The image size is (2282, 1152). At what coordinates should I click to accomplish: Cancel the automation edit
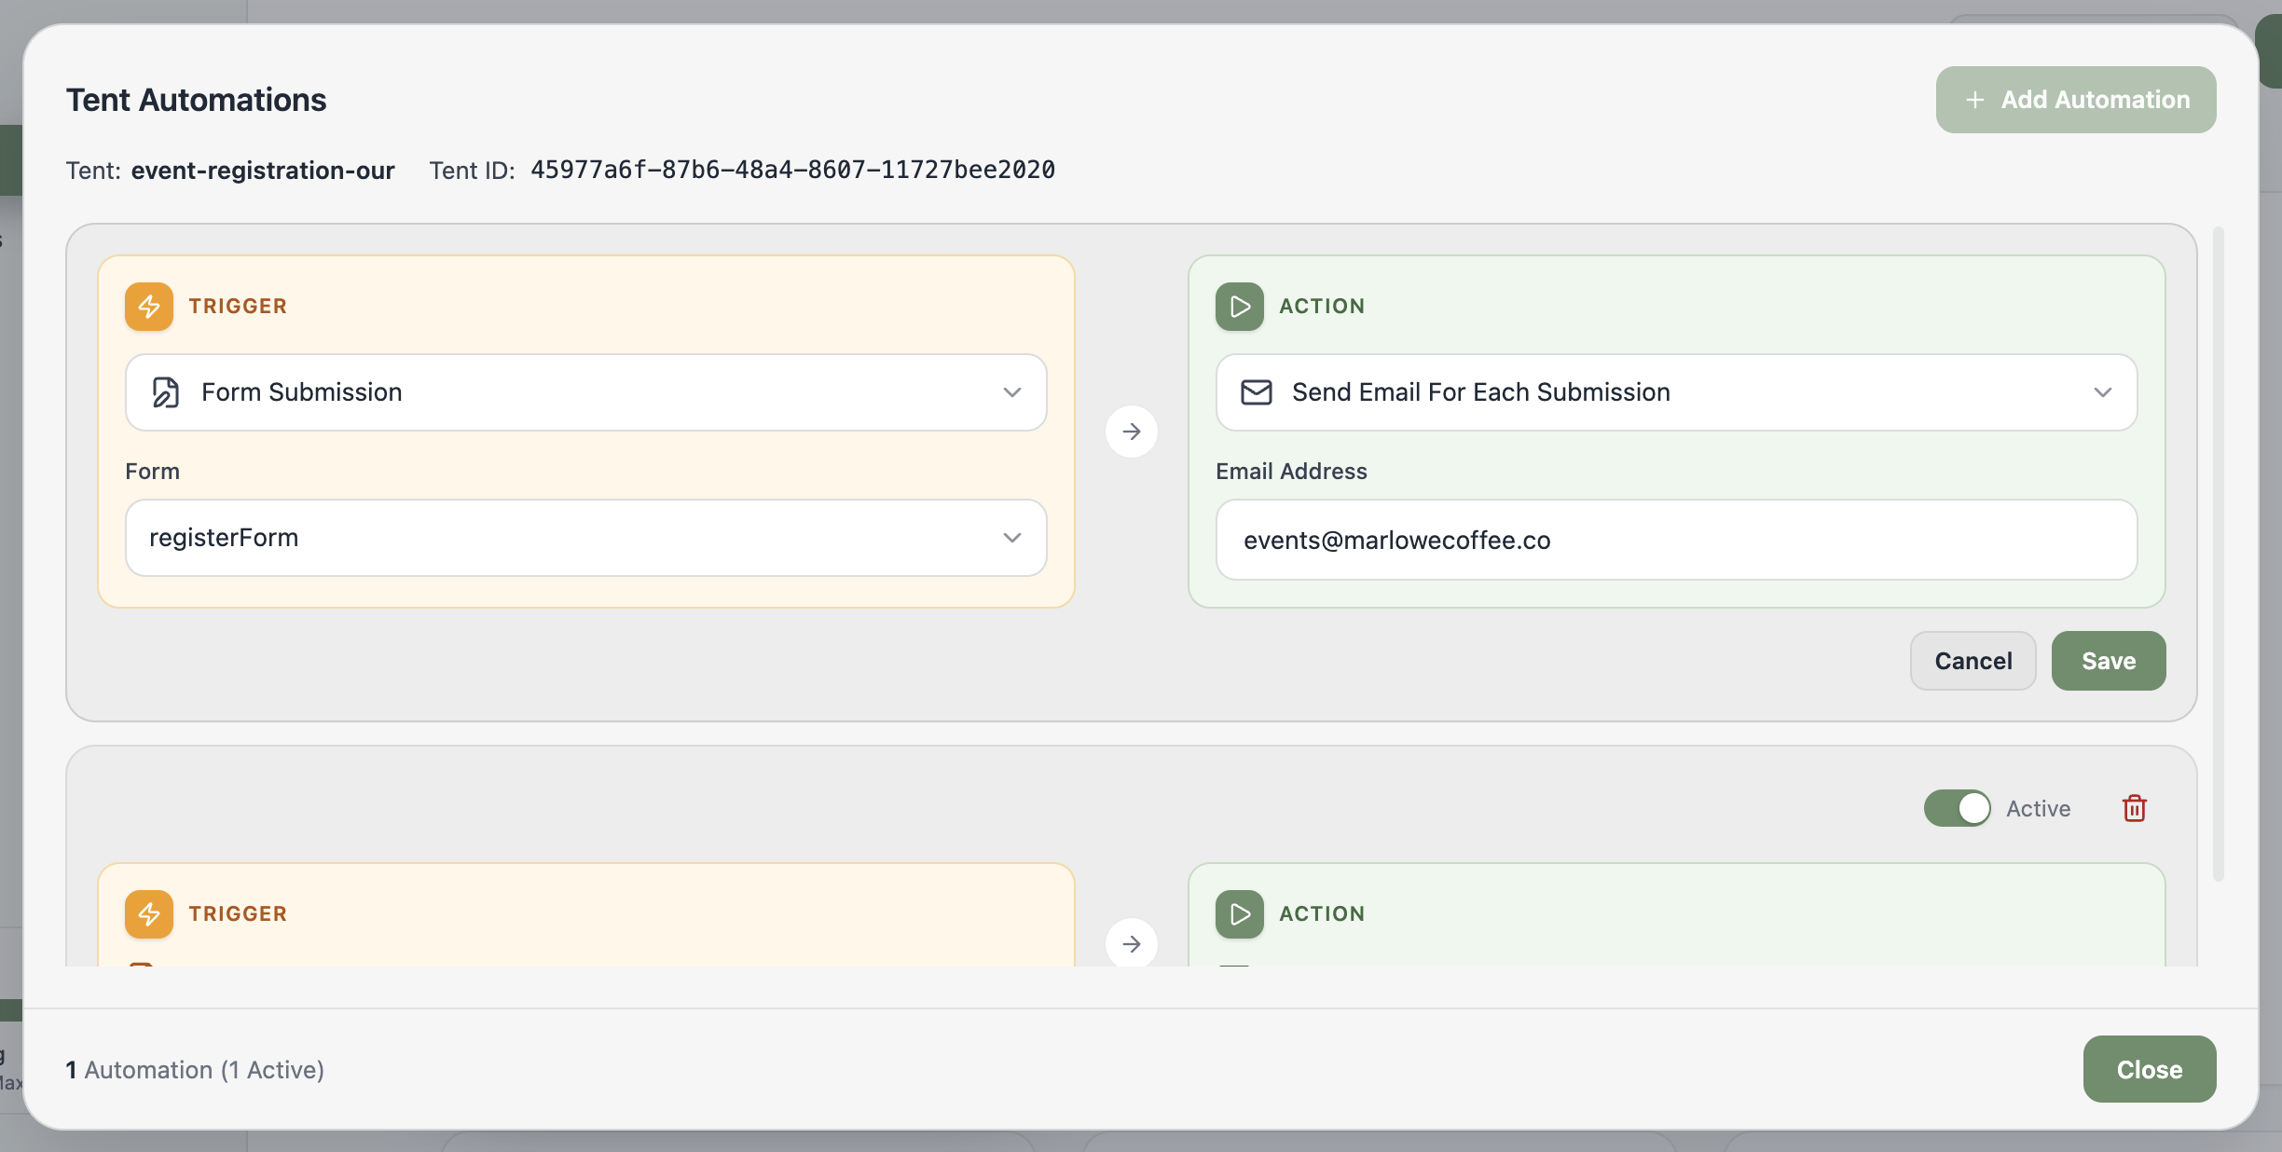click(x=1973, y=661)
